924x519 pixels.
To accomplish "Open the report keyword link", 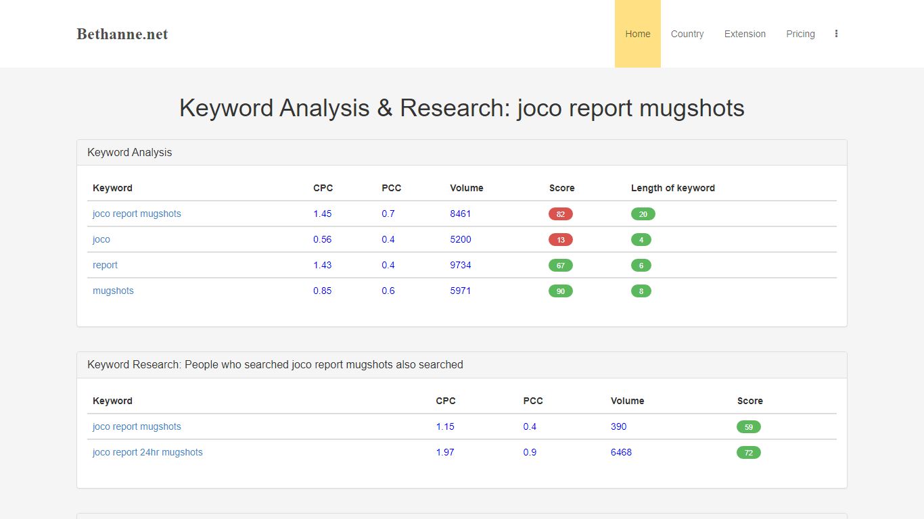I will pyautogui.click(x=105, y=265).
